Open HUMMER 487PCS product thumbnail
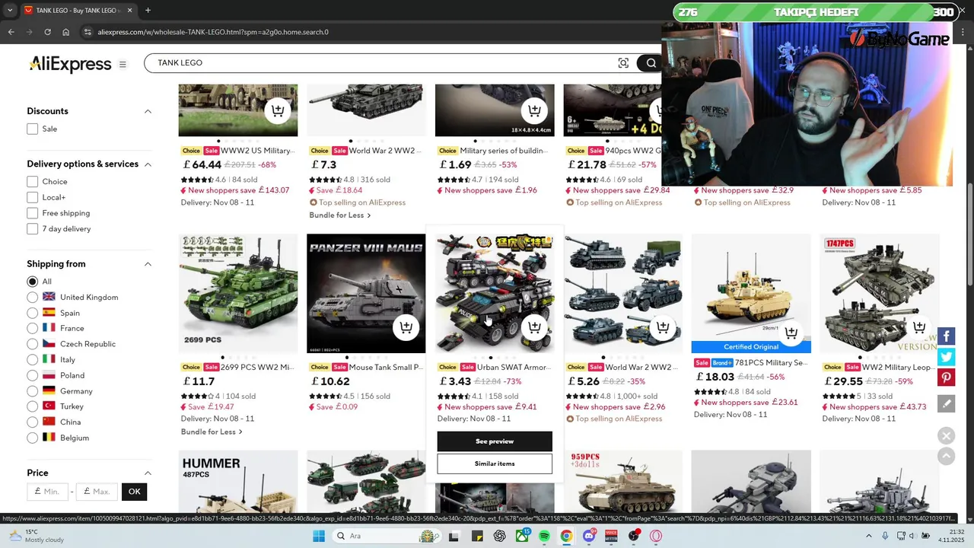The width and height of the screenshot is (974, 548). (238, 481)
